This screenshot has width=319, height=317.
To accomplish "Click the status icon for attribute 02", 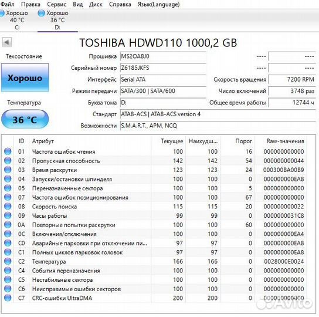I will pyautogui.click(x=8, y=160).
